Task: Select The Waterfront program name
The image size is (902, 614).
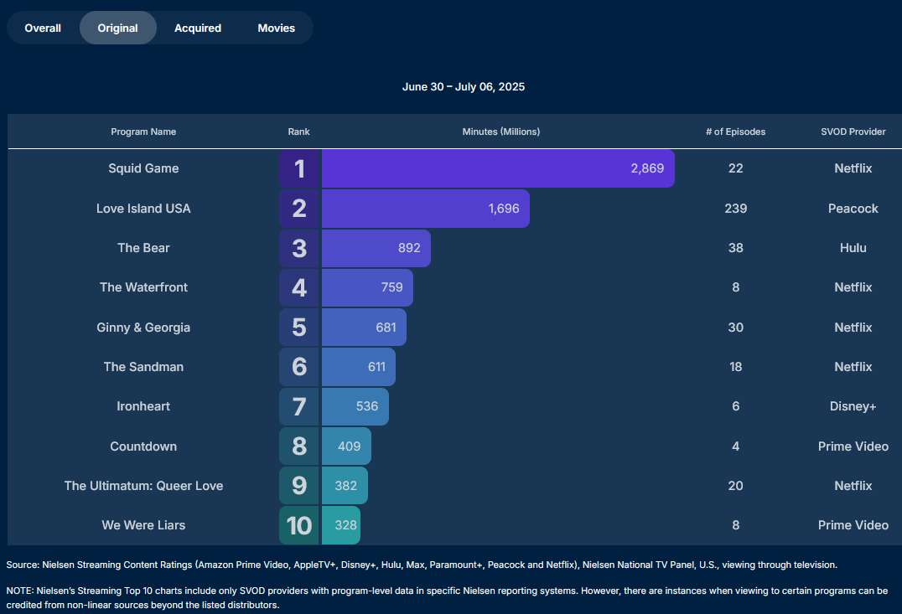Action: click(x=143, y=287)
